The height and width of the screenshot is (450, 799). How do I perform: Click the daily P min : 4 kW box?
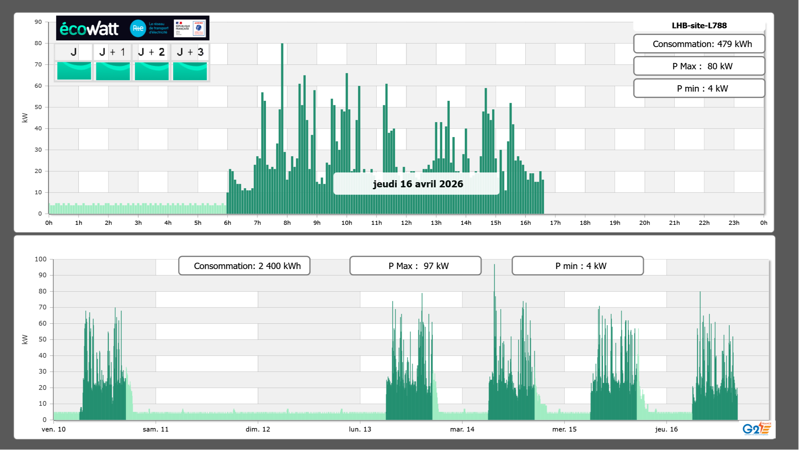point(699,88)
